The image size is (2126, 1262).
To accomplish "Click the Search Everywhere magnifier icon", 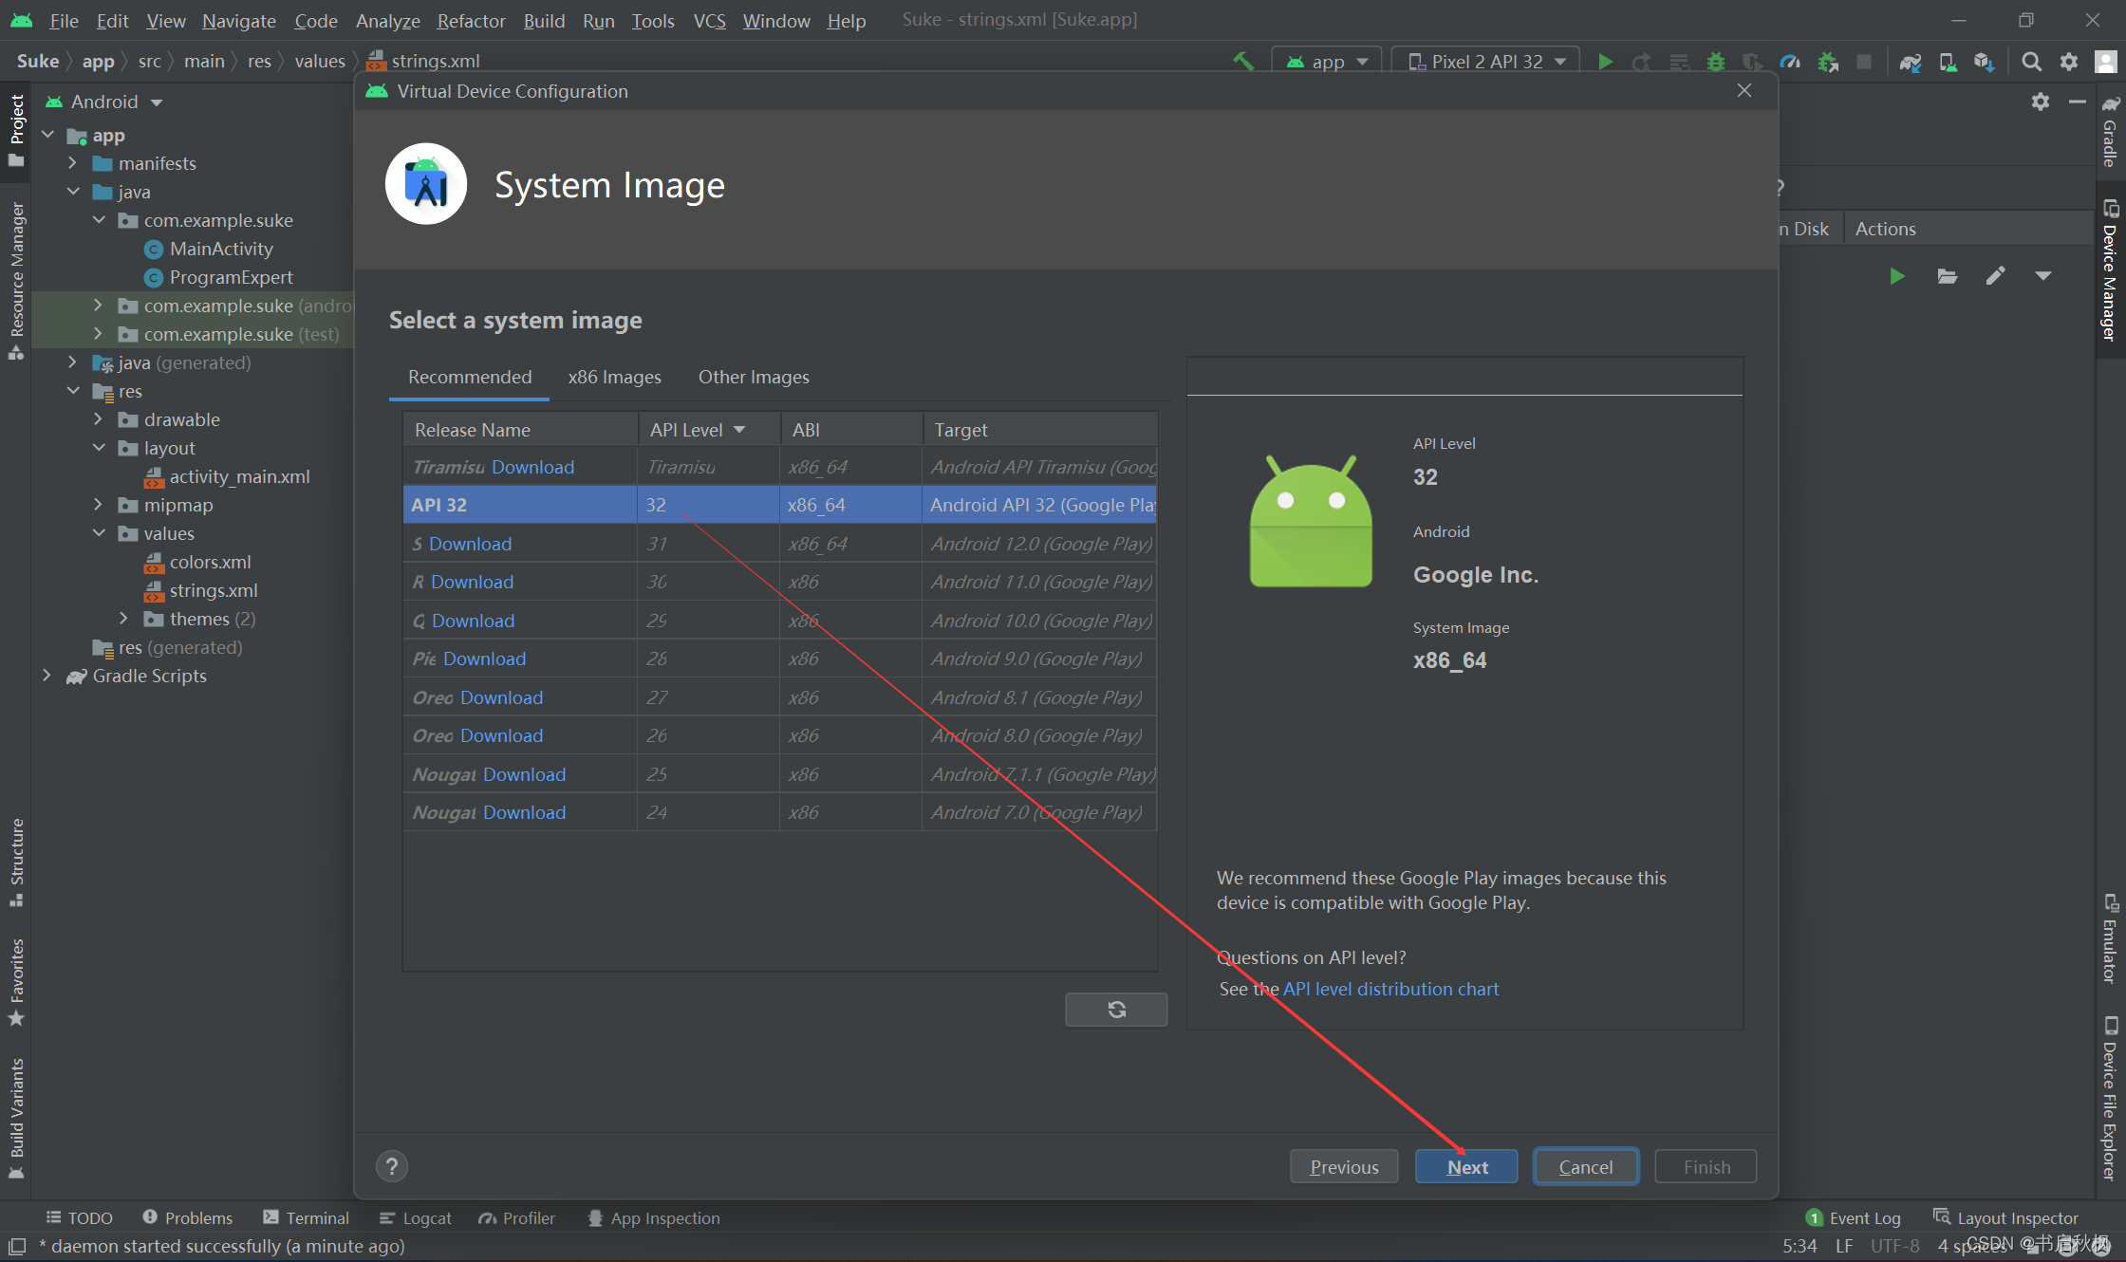I will click(x=2031, y=62).
